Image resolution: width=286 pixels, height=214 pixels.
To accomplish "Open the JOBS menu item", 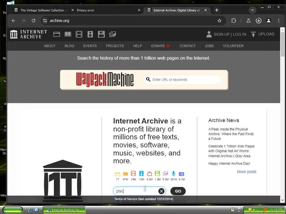I will click(209, 46).
